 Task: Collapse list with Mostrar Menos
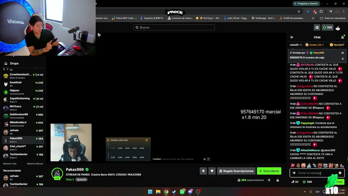click(x=35, y=164)
